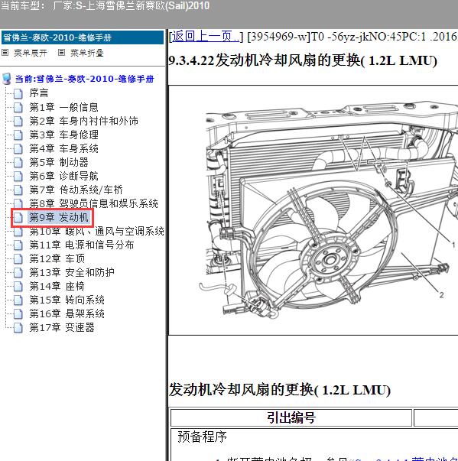458x461 pixels.
Task: Click the page icon beside 第6章 诊断导航
Action: [18, 176]
